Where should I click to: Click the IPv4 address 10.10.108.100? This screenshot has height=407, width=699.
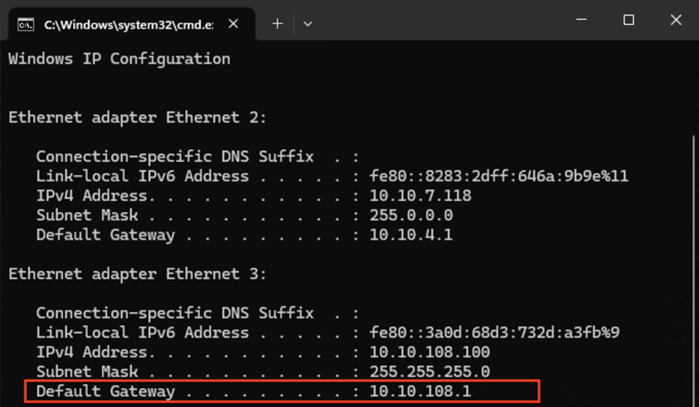429,353
